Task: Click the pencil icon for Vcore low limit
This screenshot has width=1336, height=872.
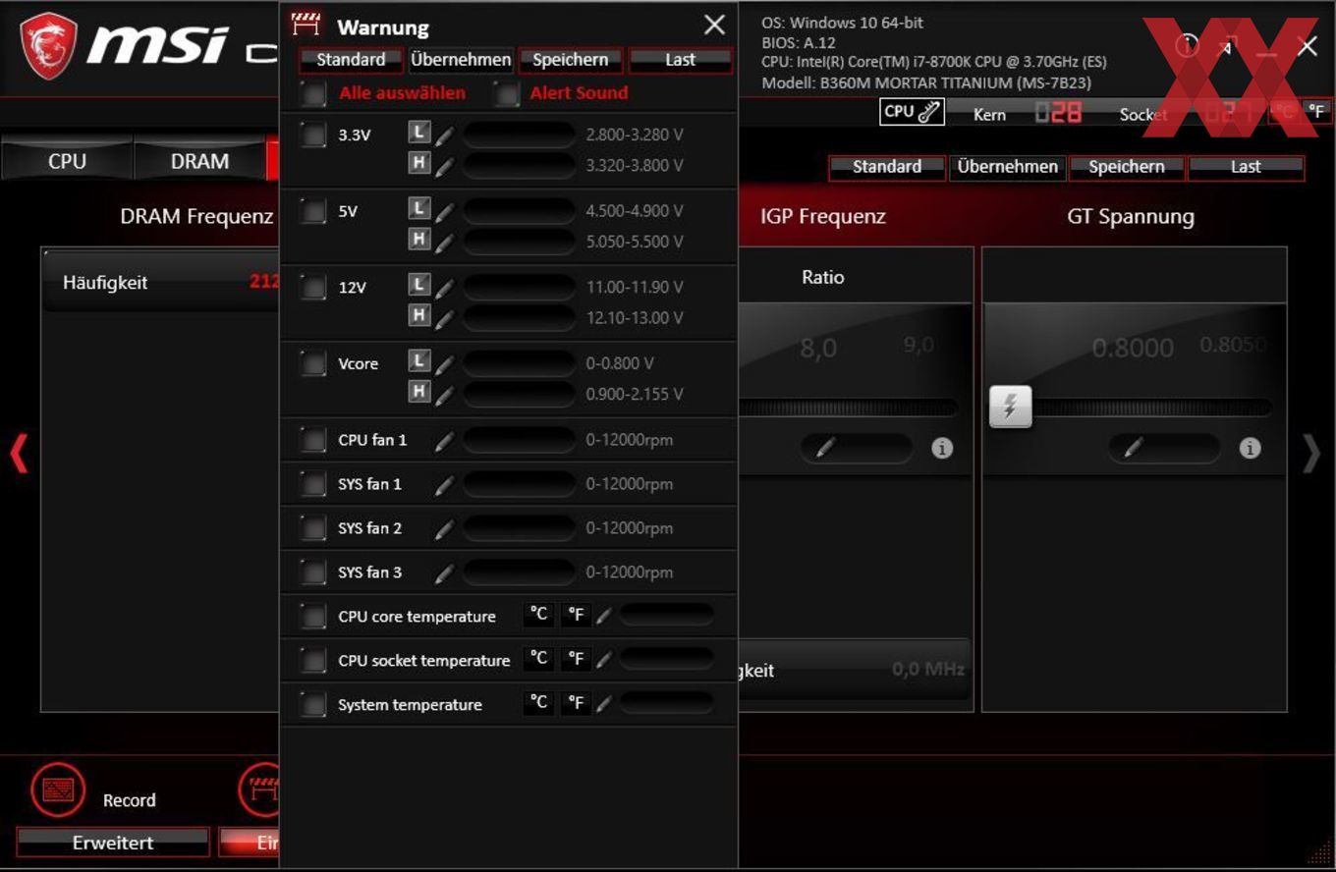Action: (x=445, y=364)
